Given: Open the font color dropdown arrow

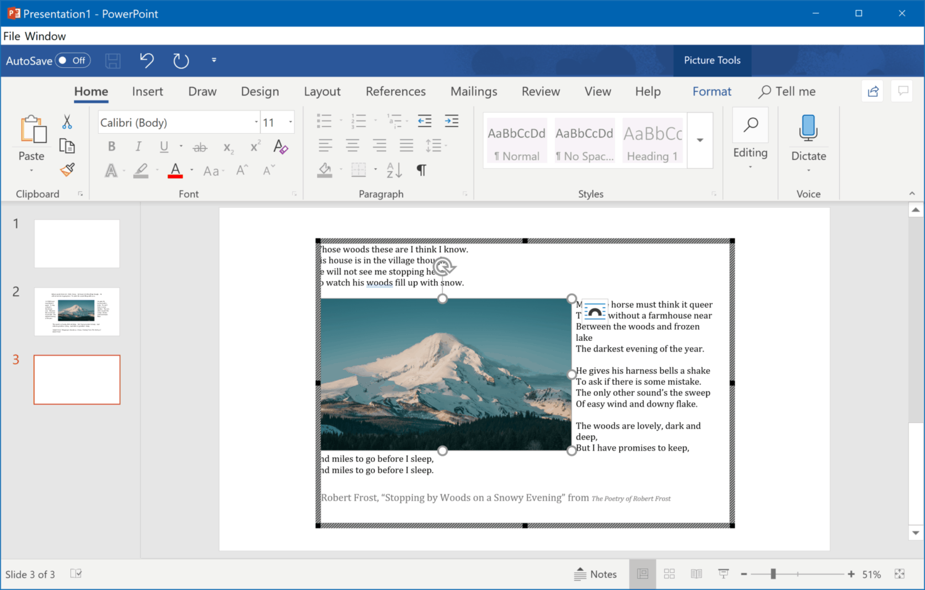Looking at the screenshot, I should 192,170.
